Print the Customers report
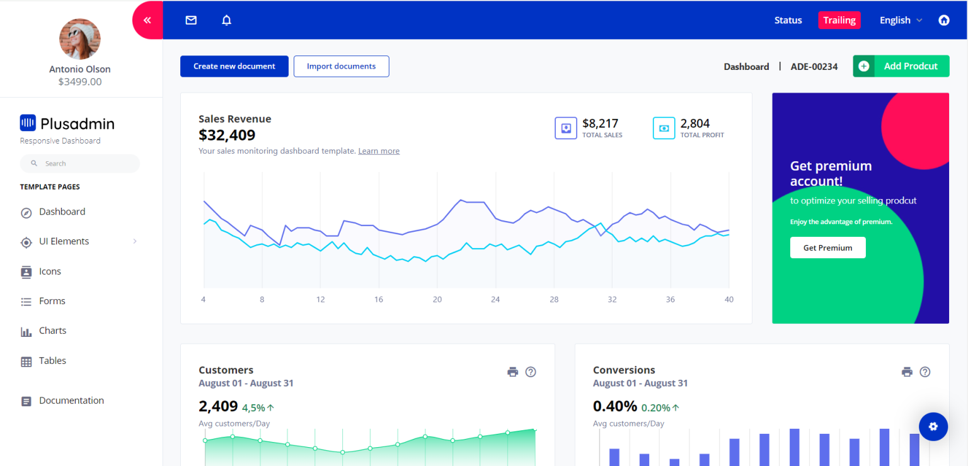The image size is (968, 466). [x=512, y=372]
